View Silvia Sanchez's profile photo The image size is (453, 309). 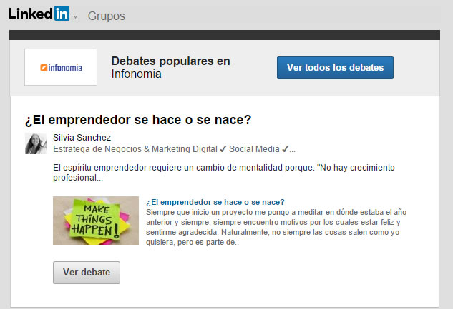pos(36,143)
